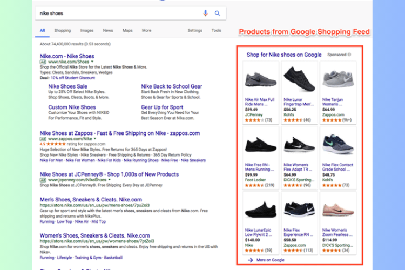Image resolution: width=405 pixels, height=270 pixels.
Task: Open Nike Shoes at Zappos ad result
Action: point(120,133)
